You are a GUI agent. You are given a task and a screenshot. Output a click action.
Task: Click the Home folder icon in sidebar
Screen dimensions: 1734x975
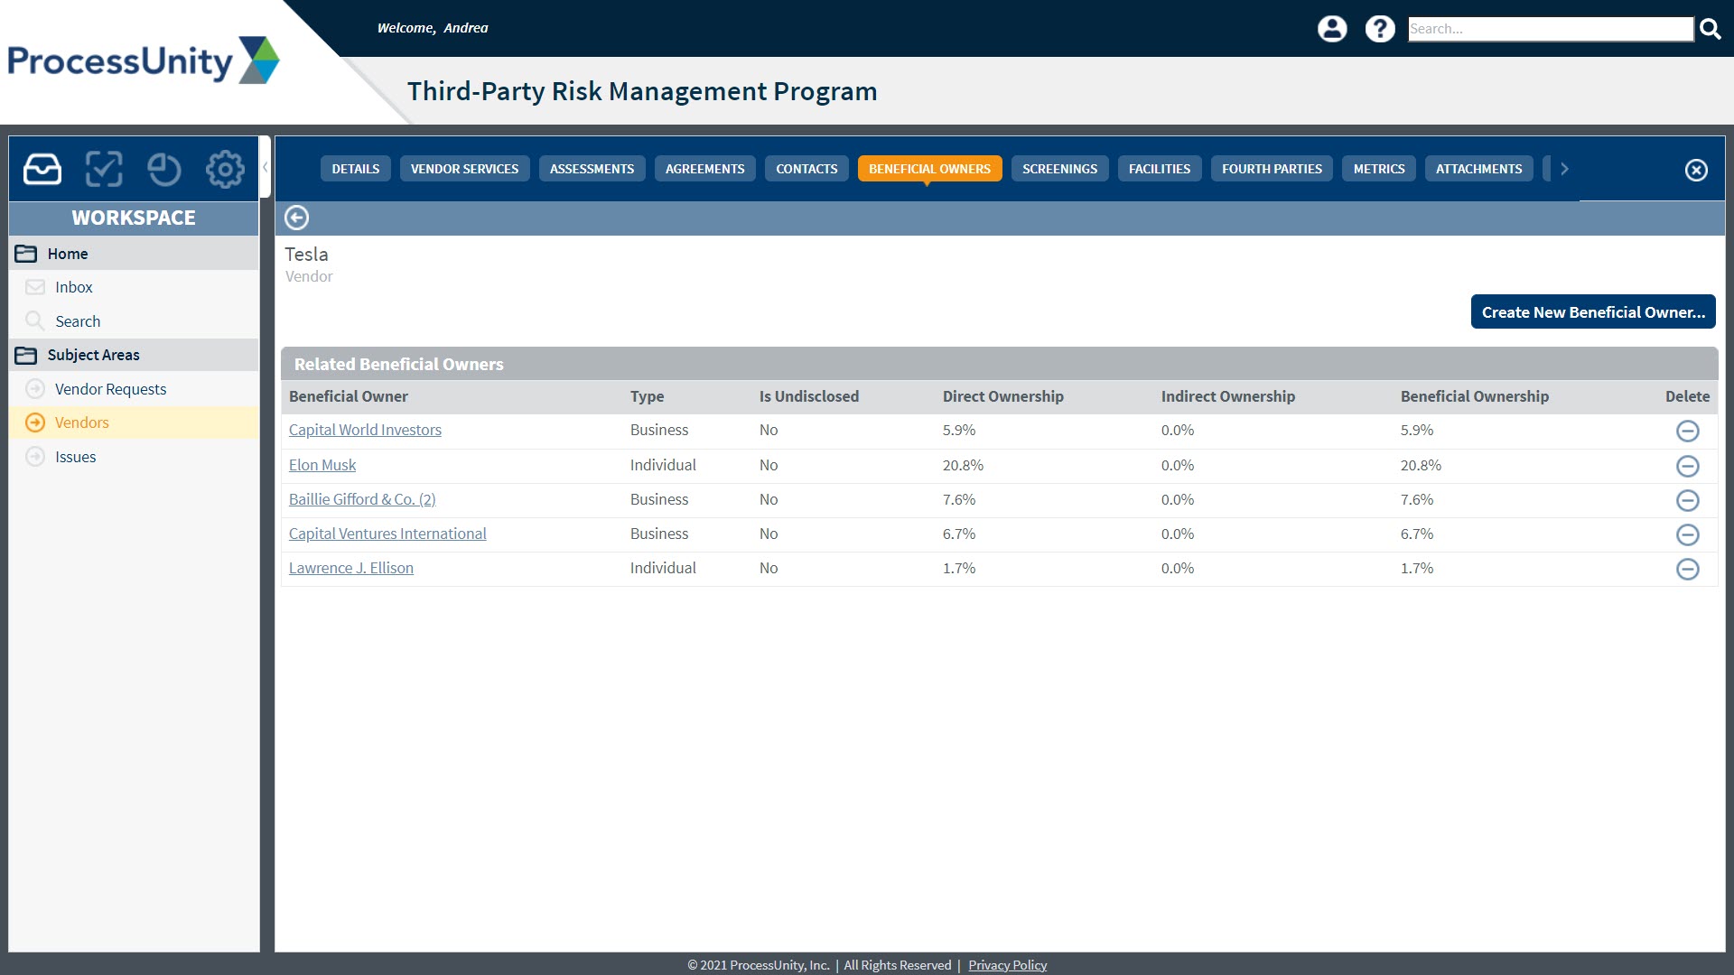[26, 254]
